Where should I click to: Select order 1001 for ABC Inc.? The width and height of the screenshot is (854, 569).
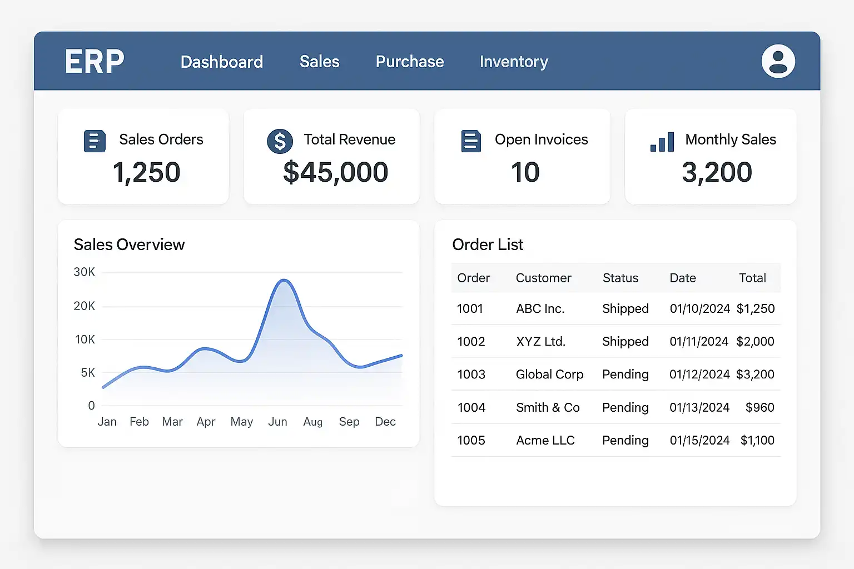click(470, 309)
